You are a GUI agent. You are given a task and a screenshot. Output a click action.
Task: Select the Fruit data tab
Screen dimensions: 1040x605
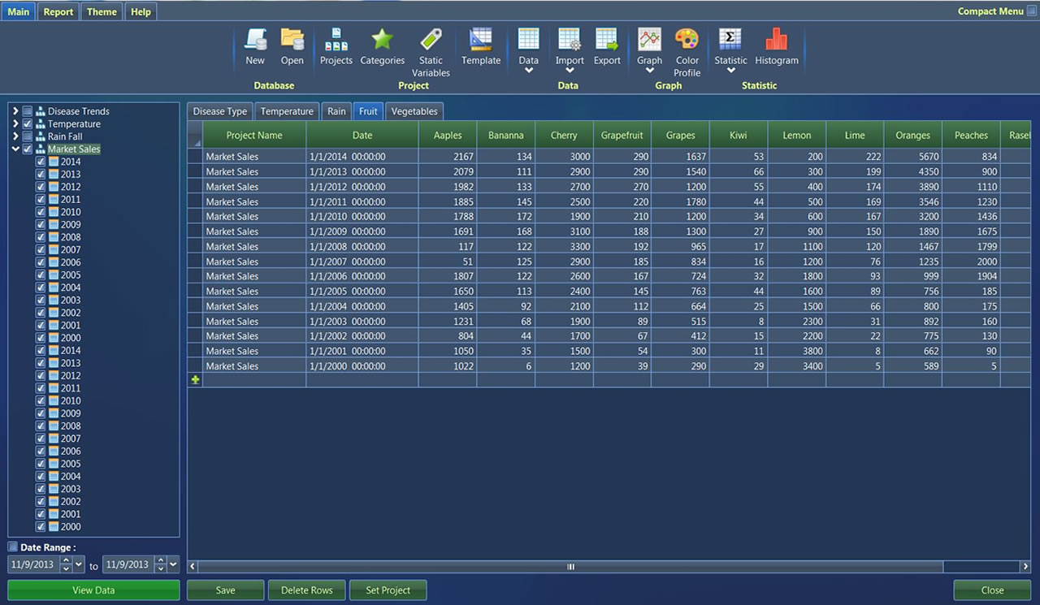click(368, 111)
